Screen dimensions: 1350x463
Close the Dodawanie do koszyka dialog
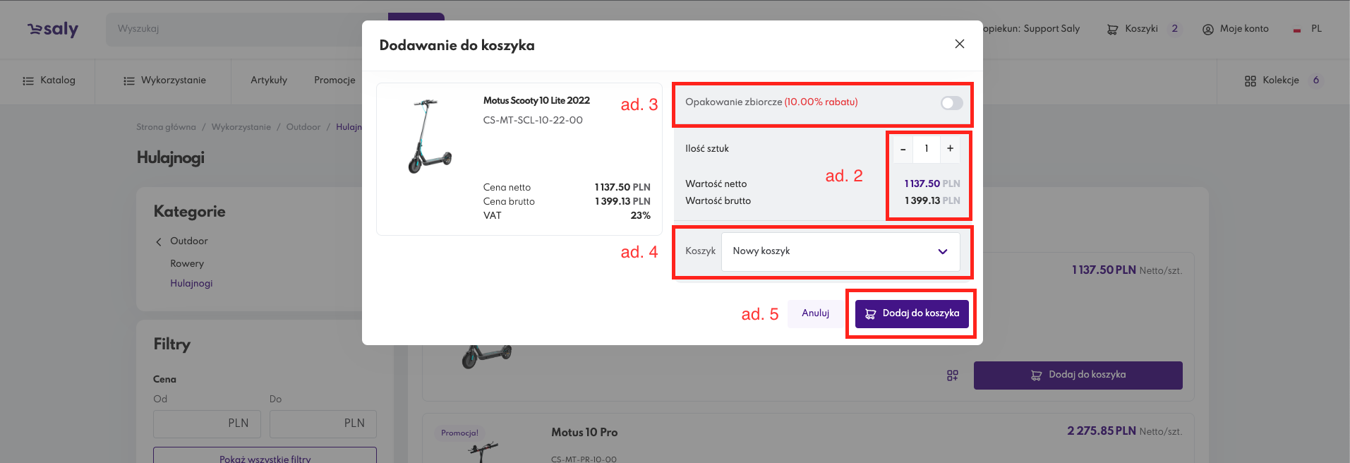pyautogui.click(x=959, y=44)
